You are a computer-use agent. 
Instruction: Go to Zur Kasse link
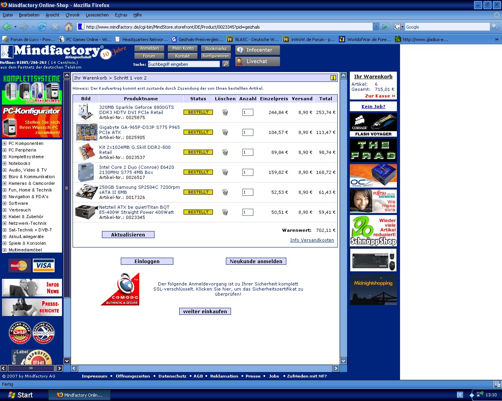380,96
